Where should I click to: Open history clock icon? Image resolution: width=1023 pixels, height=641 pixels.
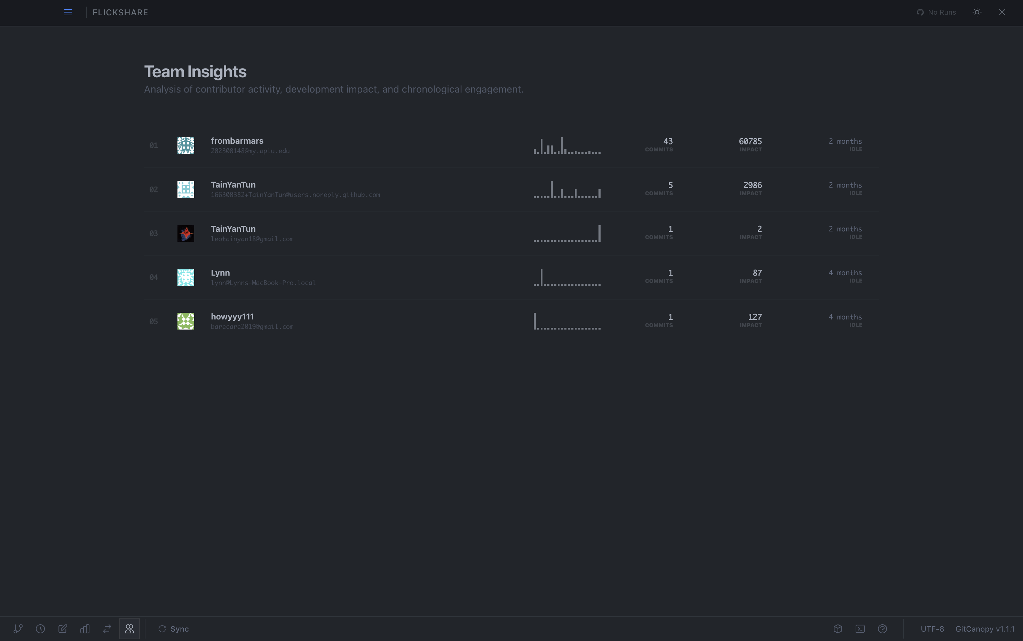pyautogui.click(x=40, y=629)
